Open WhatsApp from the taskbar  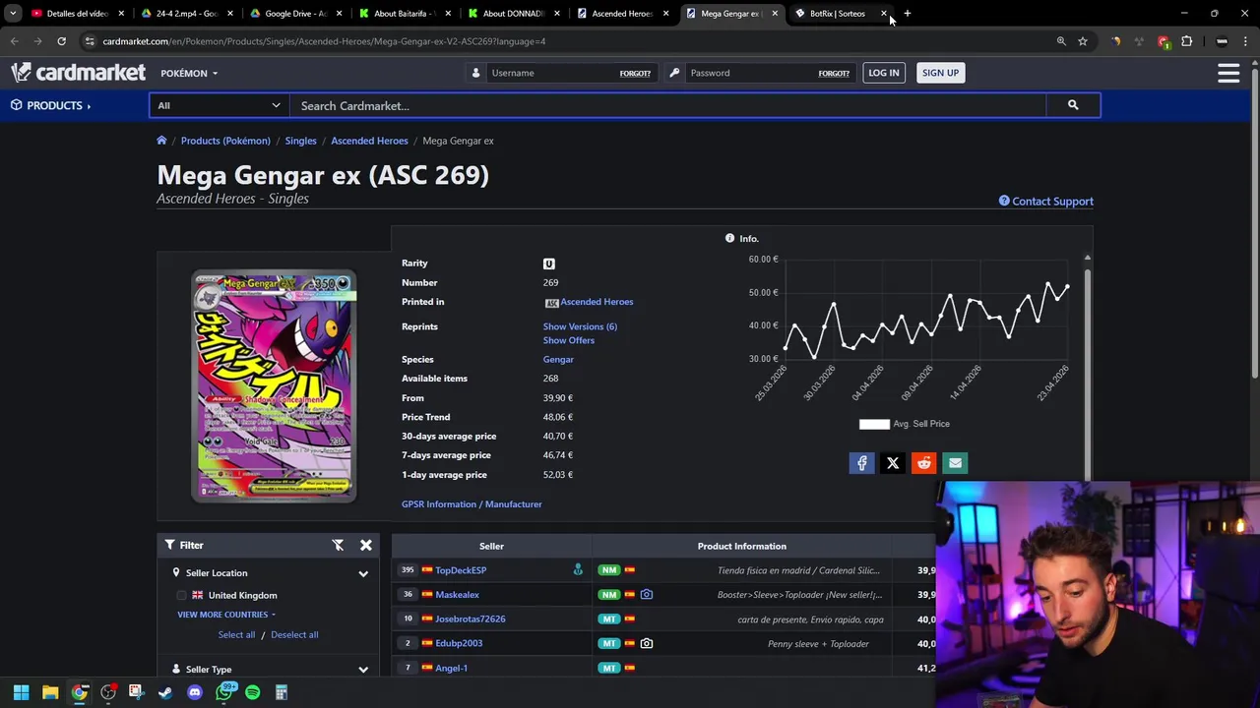(x=224, y=692)
